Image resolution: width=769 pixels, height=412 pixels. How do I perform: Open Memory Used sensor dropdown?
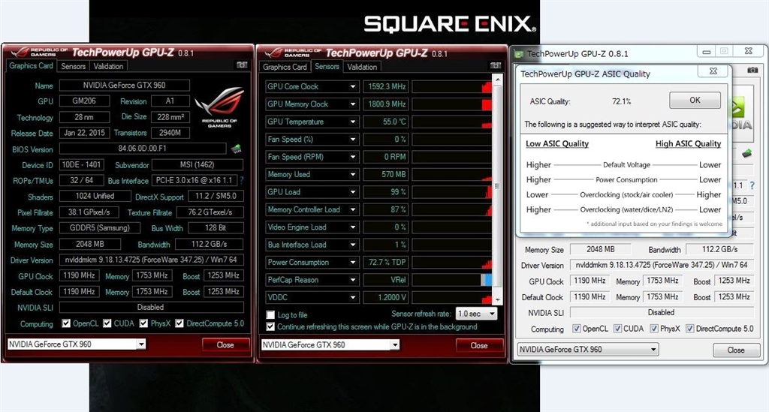(x=353, y=174)
